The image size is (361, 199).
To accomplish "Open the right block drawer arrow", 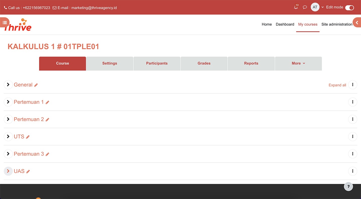I will point(357,23).
